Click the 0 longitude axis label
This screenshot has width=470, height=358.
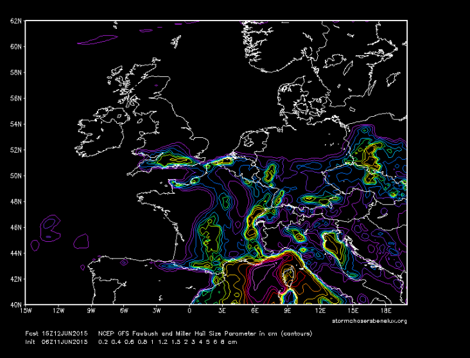coord(189,311)
